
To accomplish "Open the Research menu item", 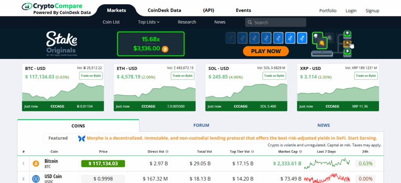I will tap(187, 22).
